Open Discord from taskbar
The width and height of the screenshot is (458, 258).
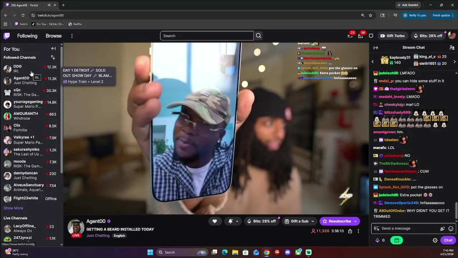pyautogui.click(x=287, y=252)
